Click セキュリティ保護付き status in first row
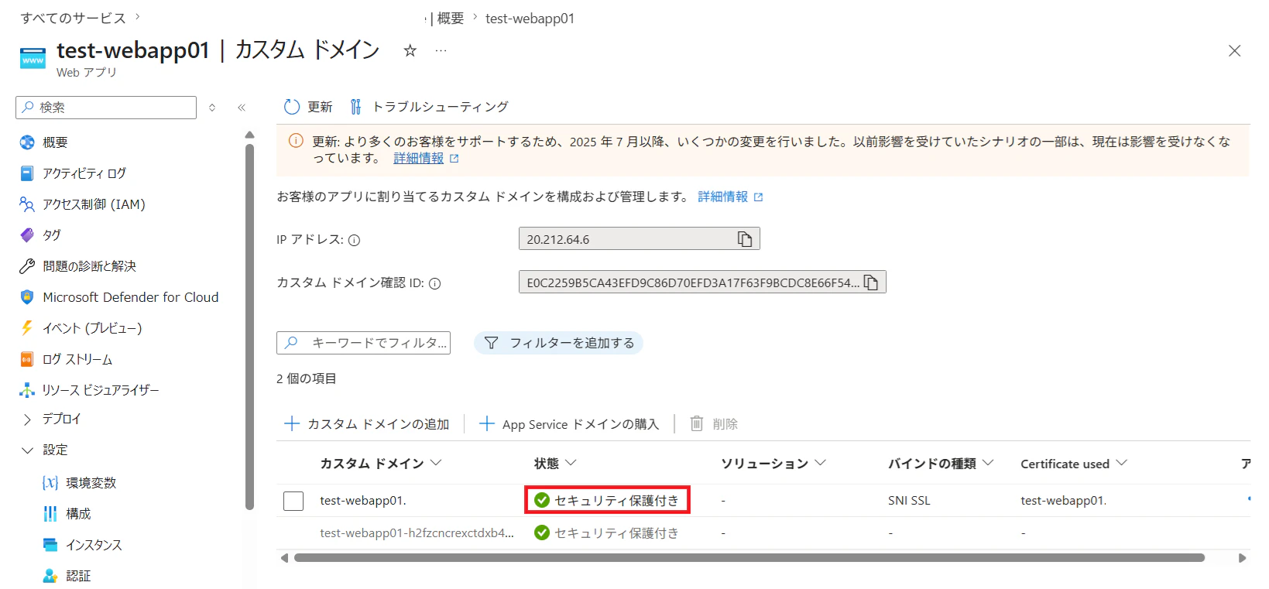 [608, 501]
